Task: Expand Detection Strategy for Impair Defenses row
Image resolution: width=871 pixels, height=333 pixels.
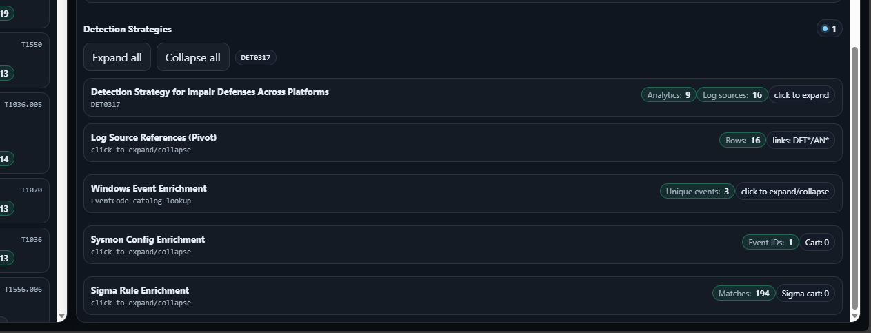Action: 210,92
